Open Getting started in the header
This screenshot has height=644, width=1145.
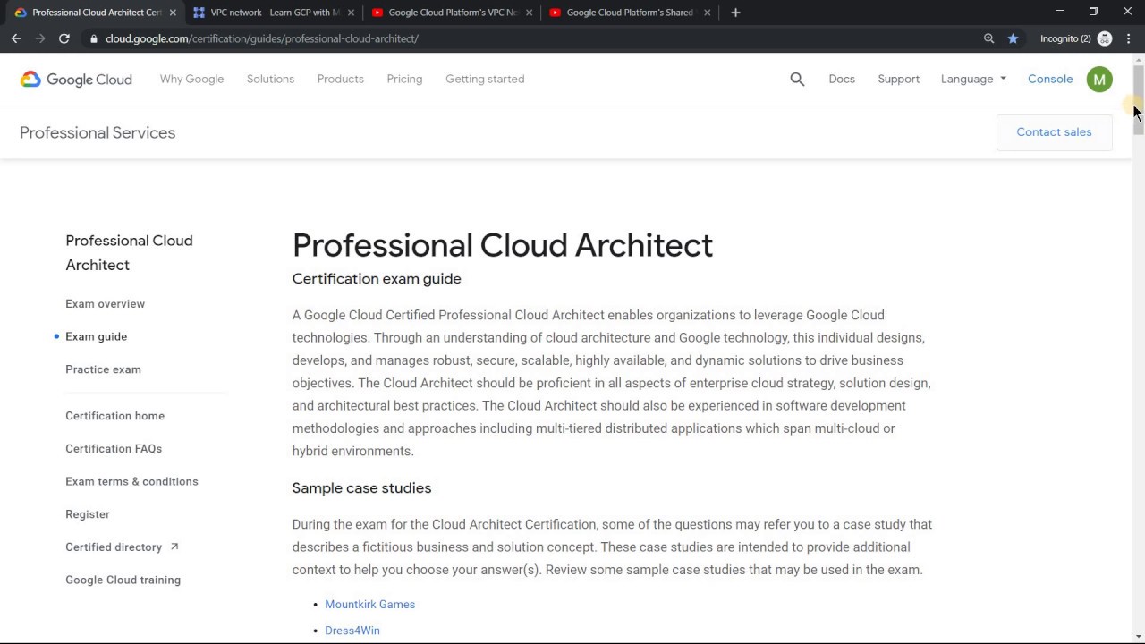(485, 79)
